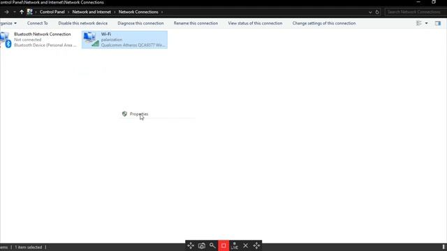Screen dimensions: 447x251
Task: Click Diagnose this connection
Action: tap(140, 23)
